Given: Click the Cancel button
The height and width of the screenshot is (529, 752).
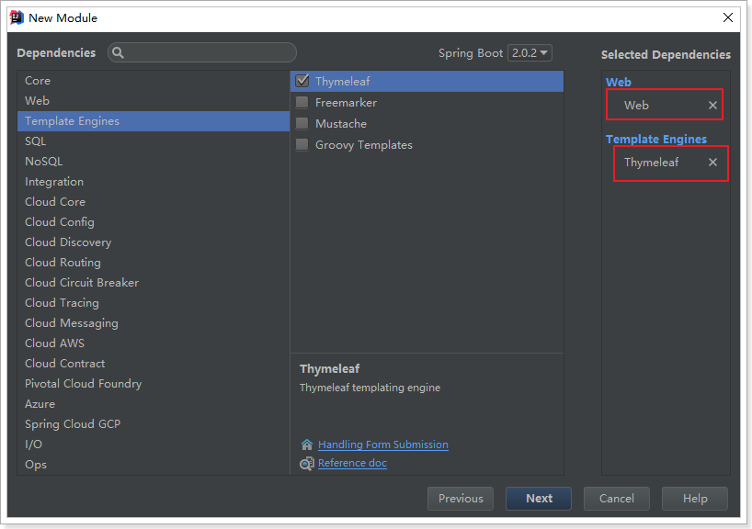Looking at the screenshot, I should [x=617, y=499].
